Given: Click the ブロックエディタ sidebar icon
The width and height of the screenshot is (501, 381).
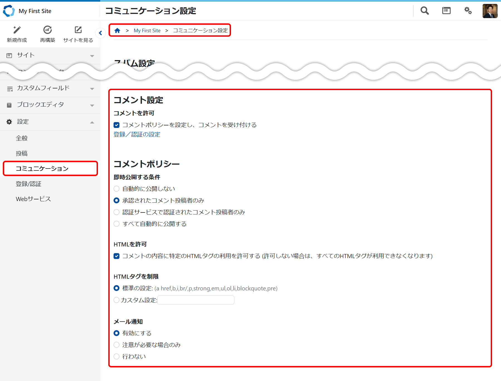Looking at the screenshot, I should point(9,105).
